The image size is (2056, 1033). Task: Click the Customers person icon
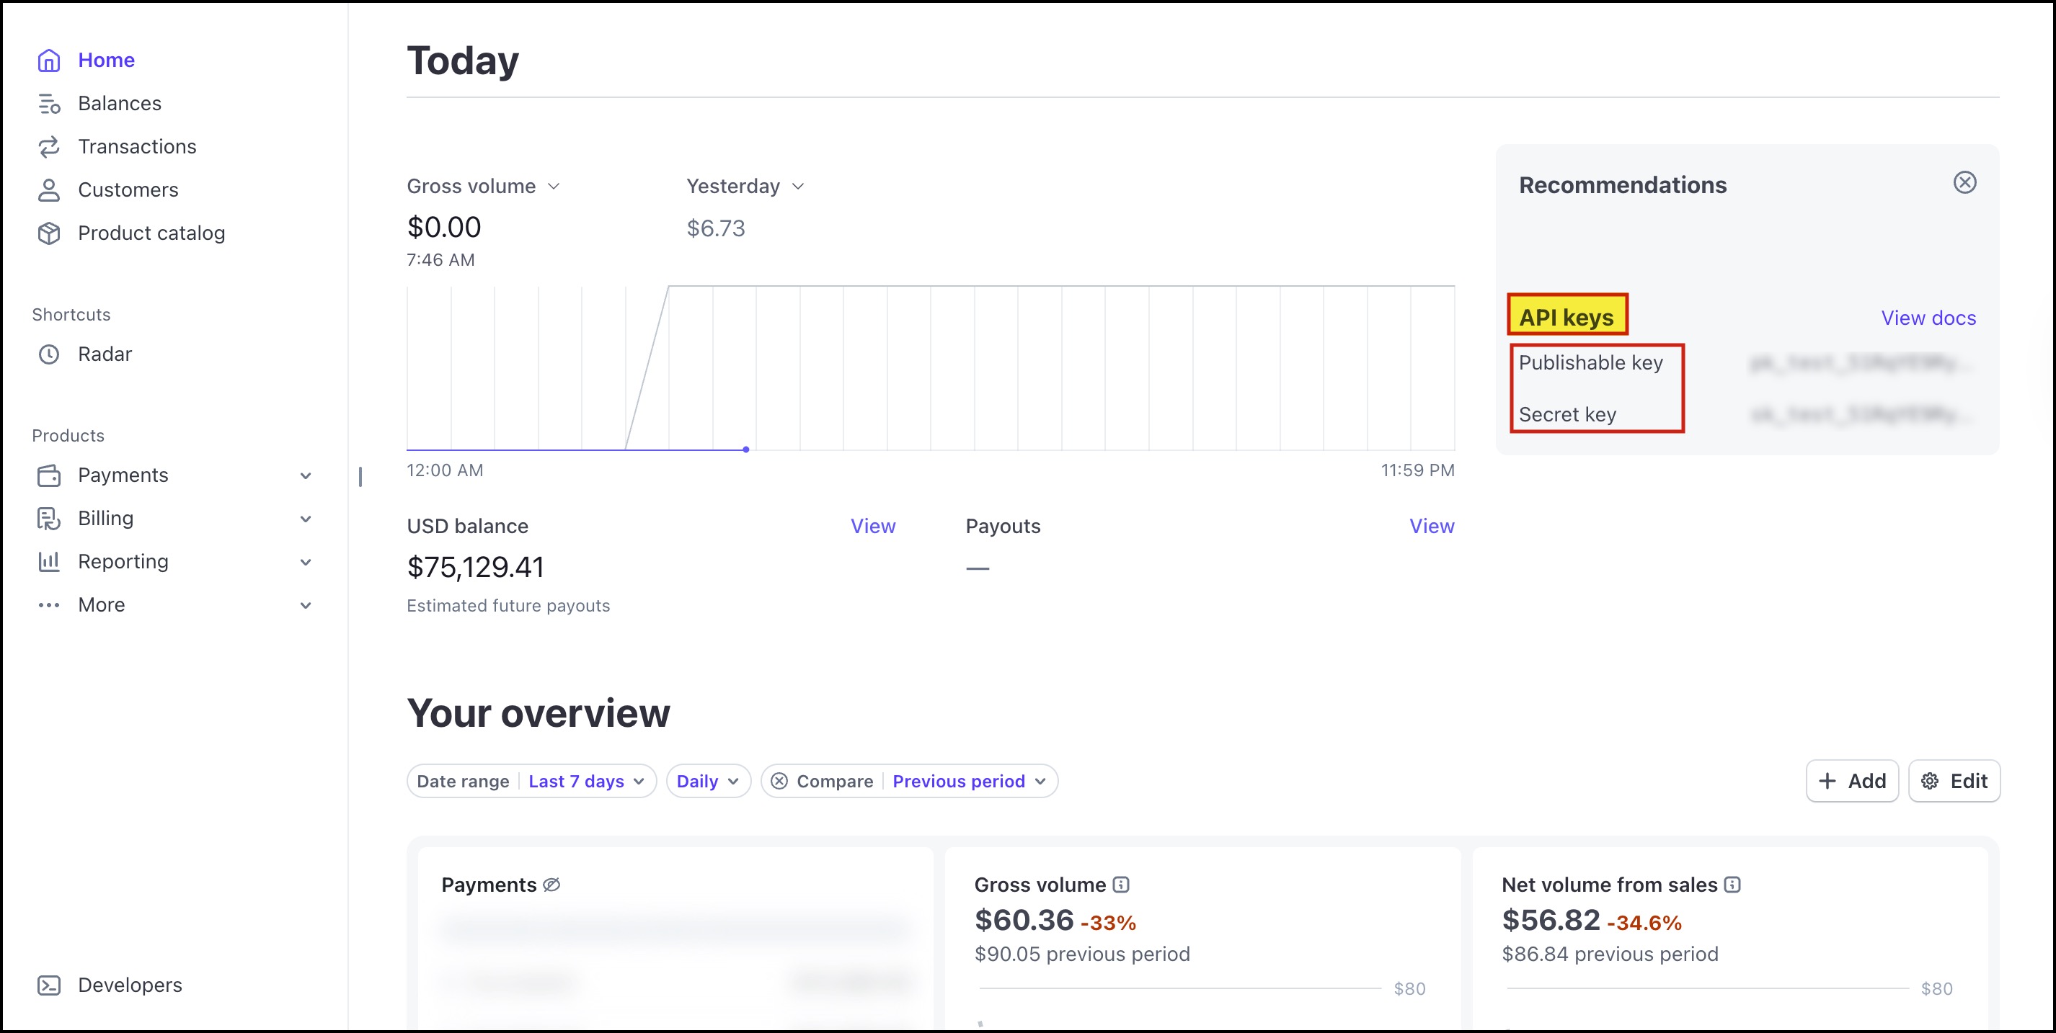coord(49,190)
